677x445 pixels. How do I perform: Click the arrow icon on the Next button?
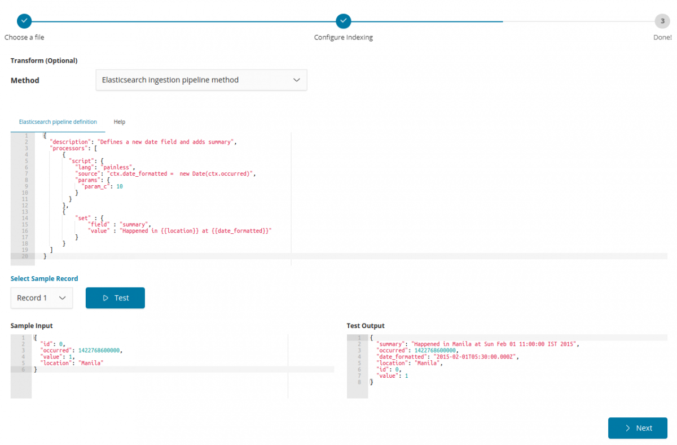click(628, 428)
